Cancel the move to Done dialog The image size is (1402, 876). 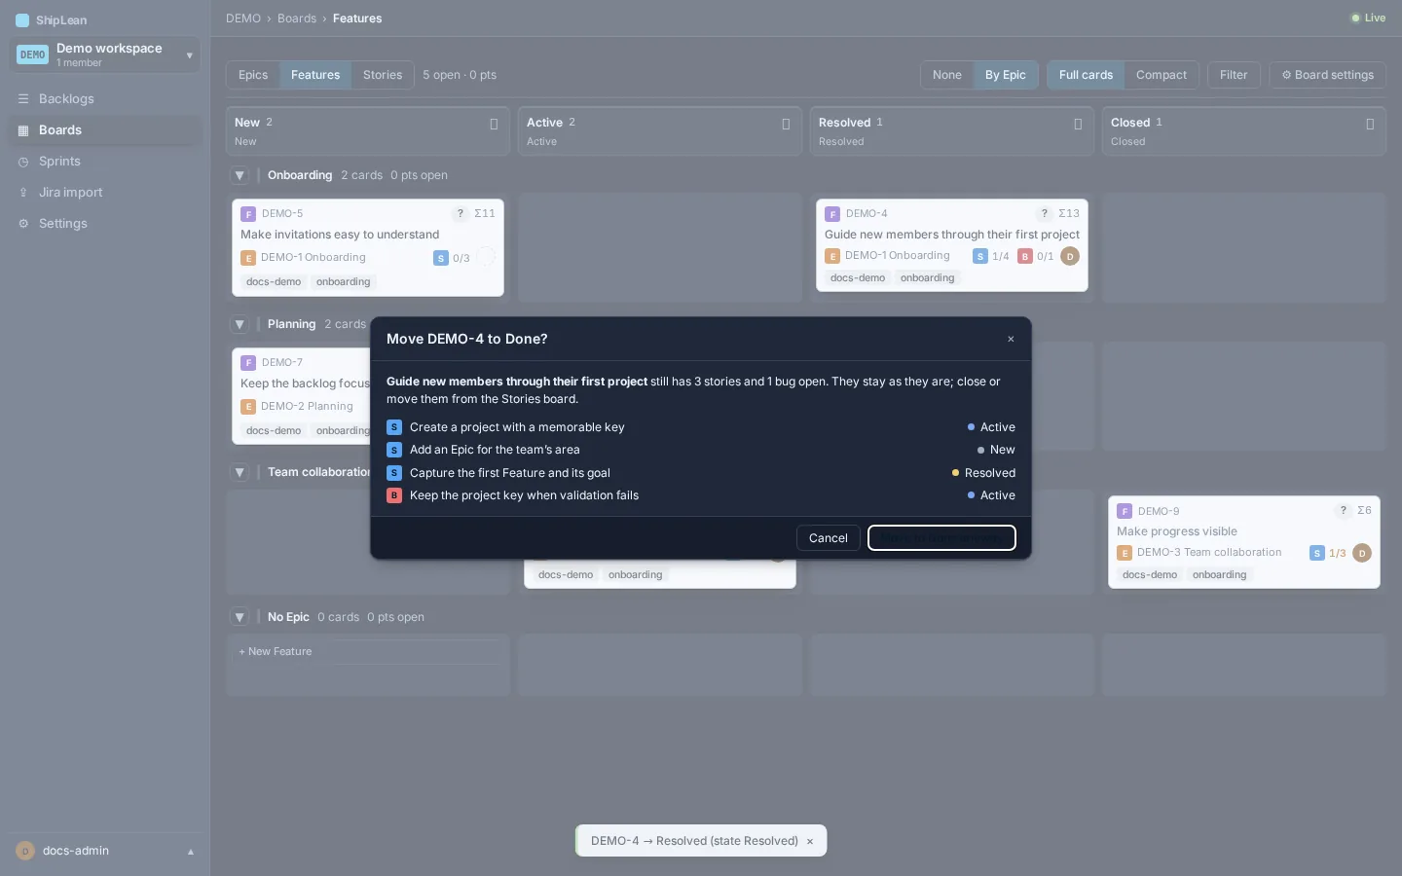click(829, 538)
